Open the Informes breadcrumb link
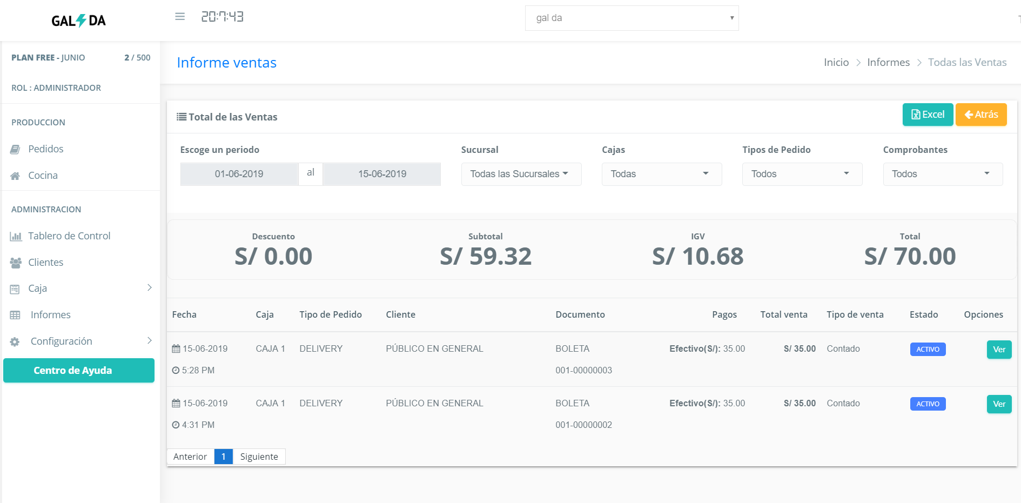Image resolution: width=1021 pixels, height=503 pixels. click(x=888, y=62)
